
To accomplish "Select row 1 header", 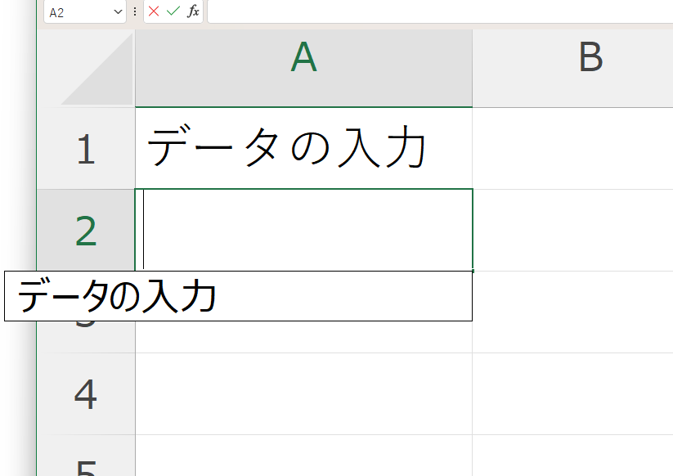I will coord(86,150).
